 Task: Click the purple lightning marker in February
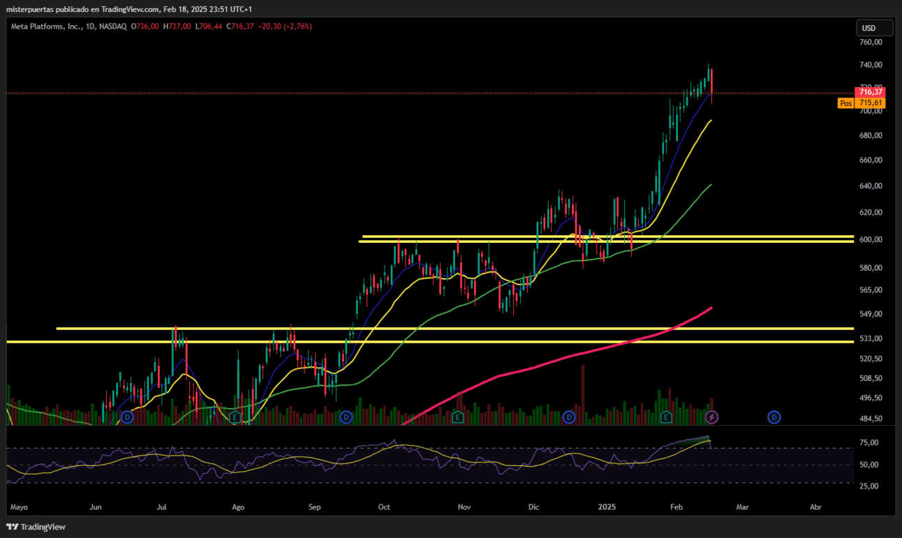[x=711, y=417]
